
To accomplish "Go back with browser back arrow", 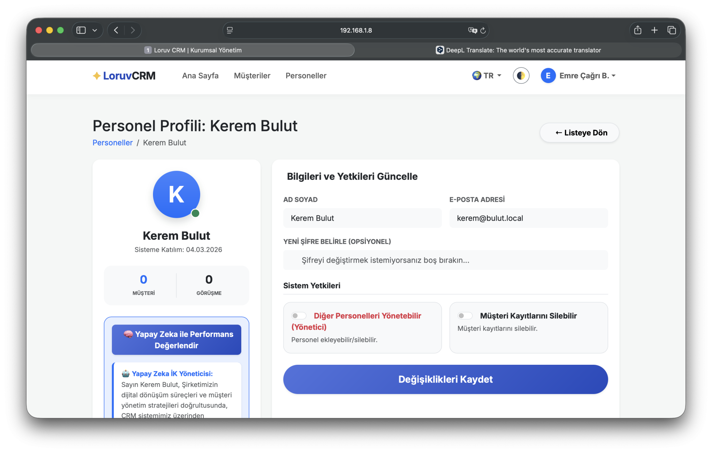I will click(x=116, y=30).
